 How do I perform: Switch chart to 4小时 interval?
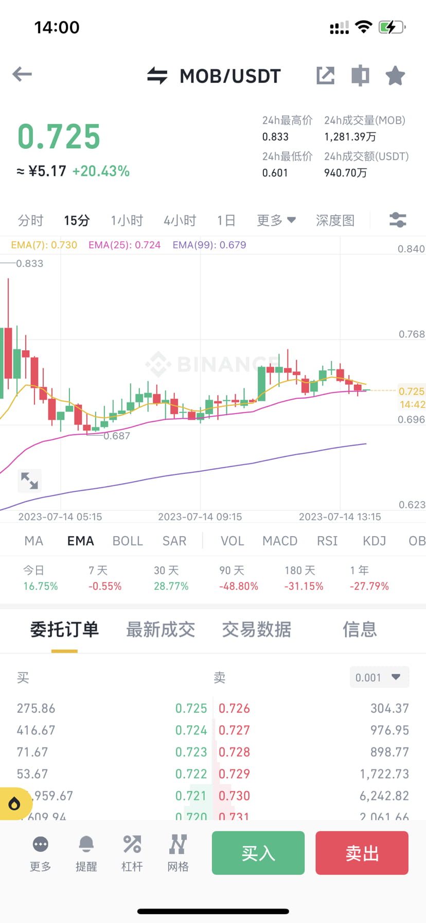tap(180, 220)
